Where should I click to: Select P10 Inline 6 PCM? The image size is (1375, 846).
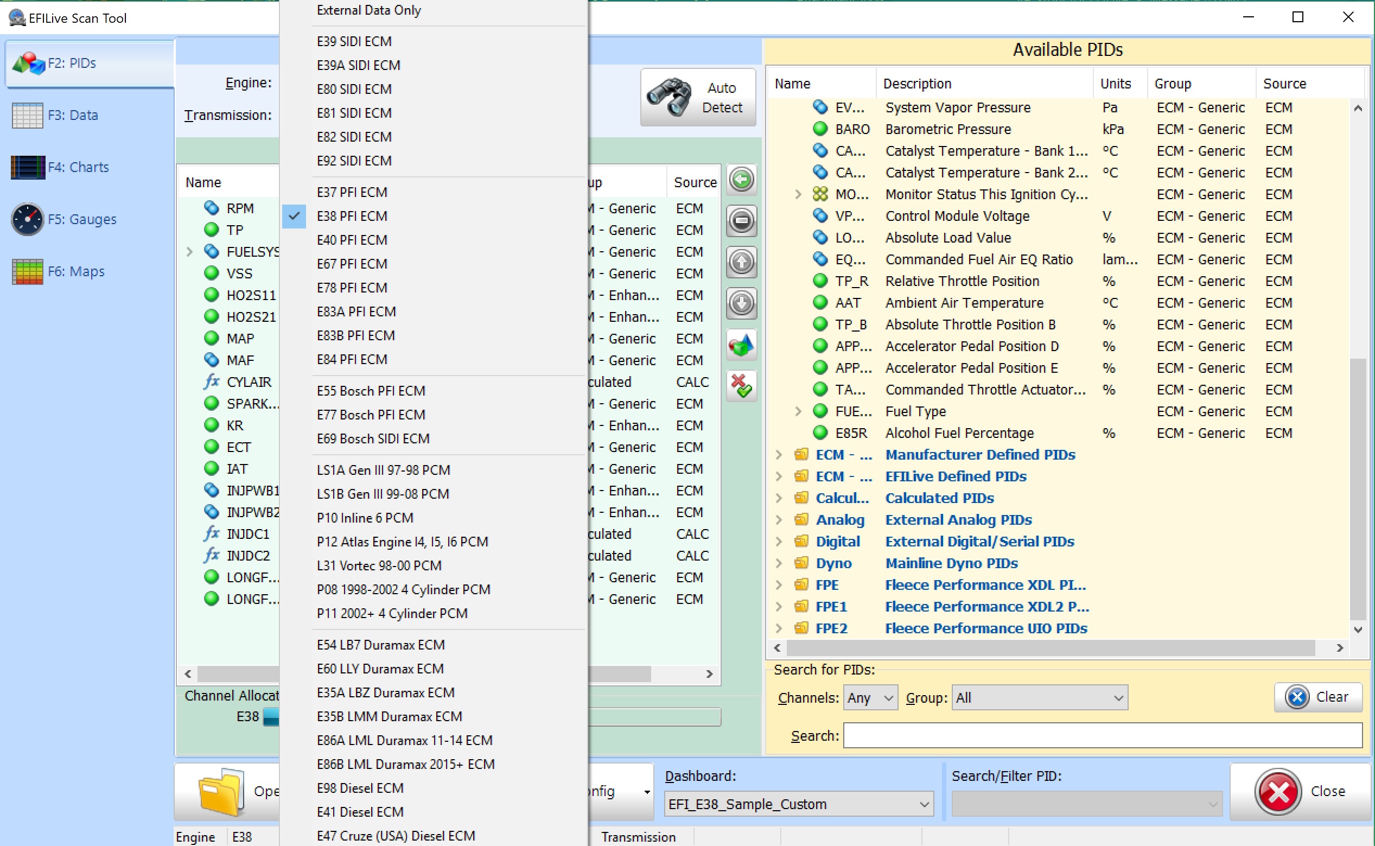pyautogui.click(x=434, y=518)
